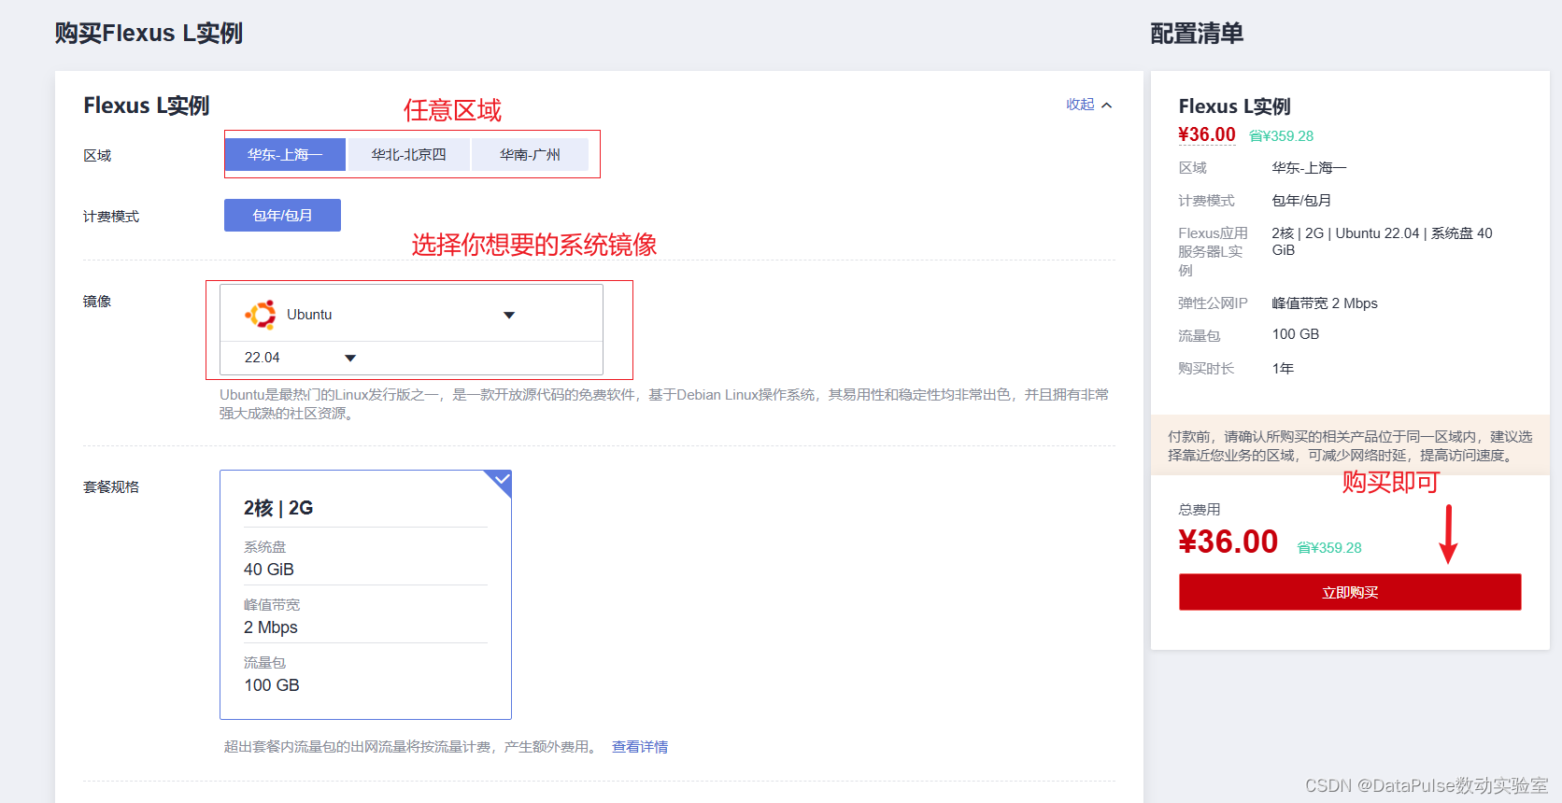1562x803 pixels.
Task: Open the 22.04 version dropdown
Action: (x=299, y=358)
